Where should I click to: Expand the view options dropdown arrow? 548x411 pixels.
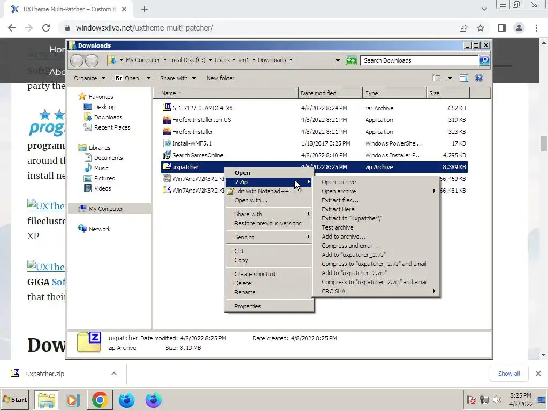coord(450,78)
